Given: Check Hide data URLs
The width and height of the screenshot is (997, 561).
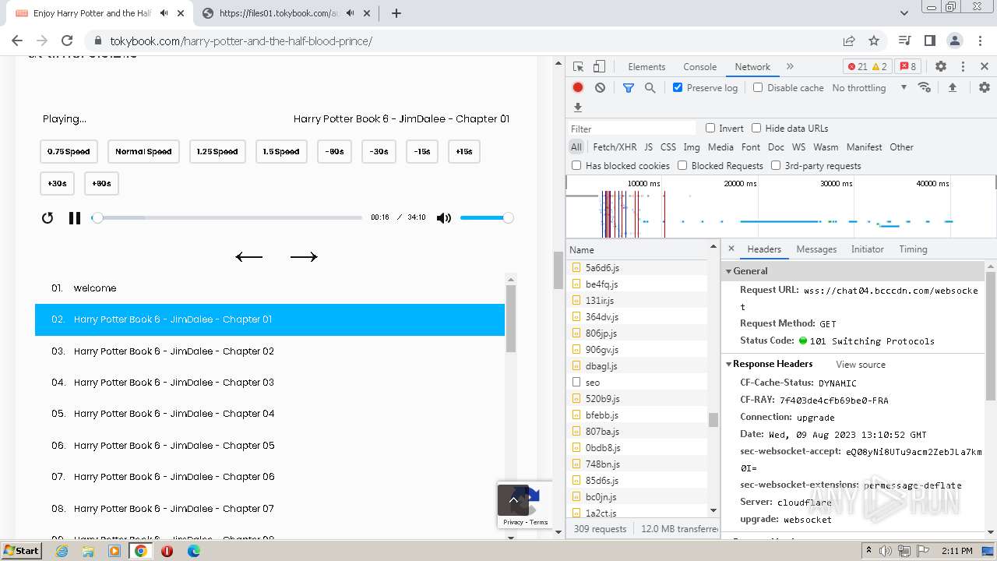Looking at the screenshot, I should 756,128.
